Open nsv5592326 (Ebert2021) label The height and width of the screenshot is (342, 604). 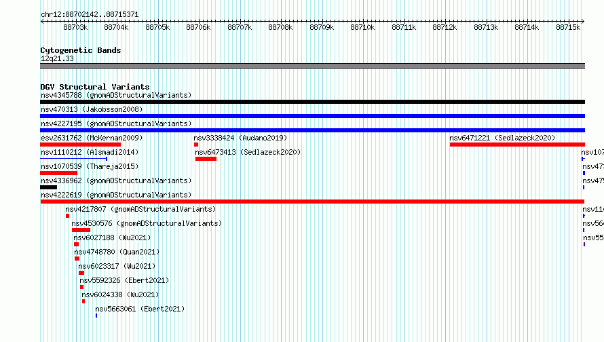pyautogui.click(x=124, y=280)
